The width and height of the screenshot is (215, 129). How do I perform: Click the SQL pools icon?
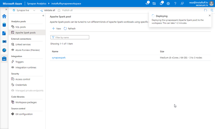tap(13, 27)
